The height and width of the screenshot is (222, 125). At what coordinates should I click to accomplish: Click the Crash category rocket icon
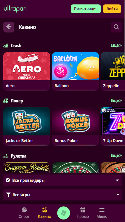point(6,46)
